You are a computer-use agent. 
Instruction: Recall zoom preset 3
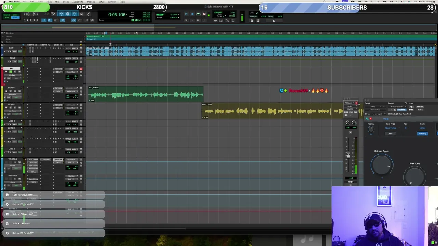click(x=31, y=20)
